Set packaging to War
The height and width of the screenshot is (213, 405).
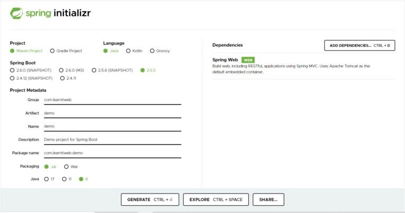pyautogui.click(x=71, y=167)
